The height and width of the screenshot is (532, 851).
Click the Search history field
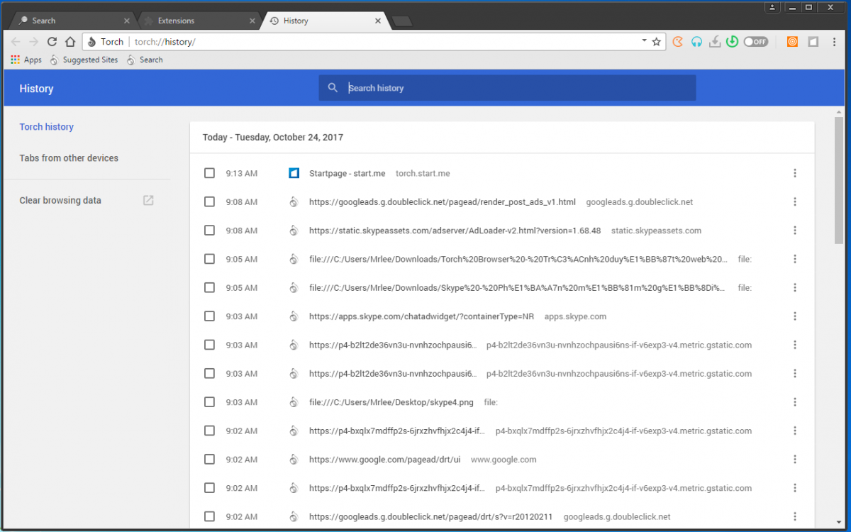pyautogui.click(x=507, y=88)
